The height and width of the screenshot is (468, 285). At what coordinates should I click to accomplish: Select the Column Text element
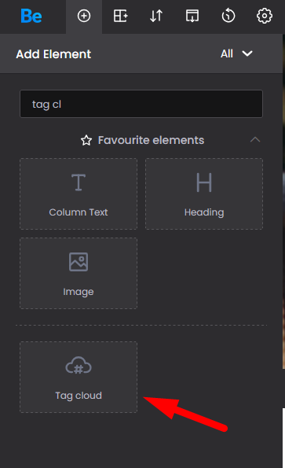click(79, 193)
